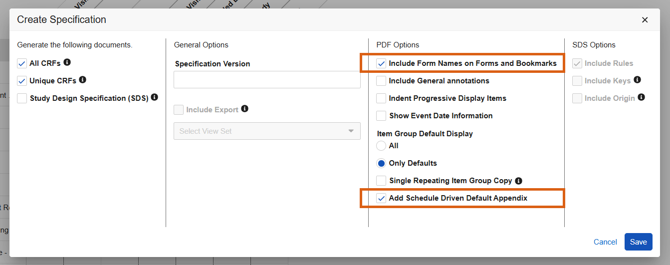Check Include General annotations option
Screen dimensions: 670x265
(381, 81)
